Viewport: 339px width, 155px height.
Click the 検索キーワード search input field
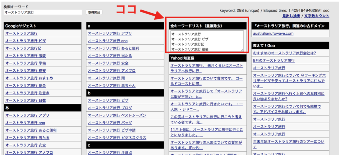click(x=43, y=13)
